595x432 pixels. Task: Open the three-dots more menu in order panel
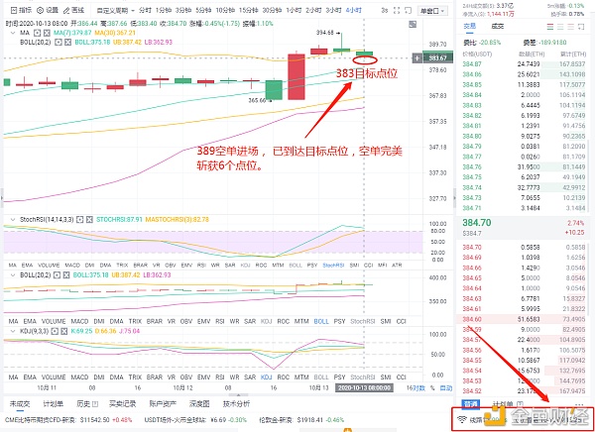579,404
